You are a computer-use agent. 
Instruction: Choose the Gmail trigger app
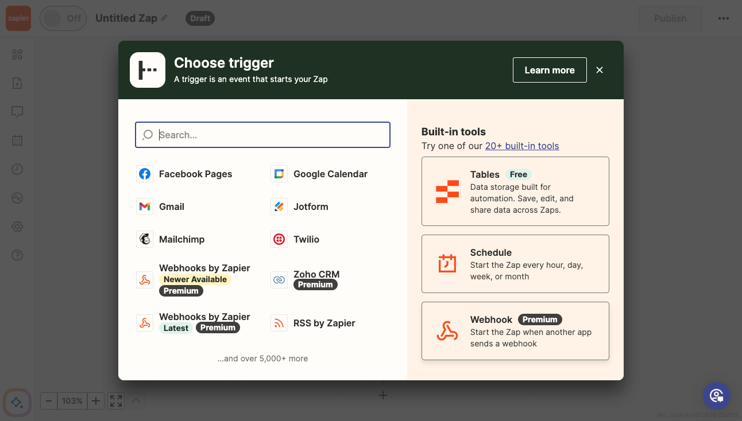160,206
